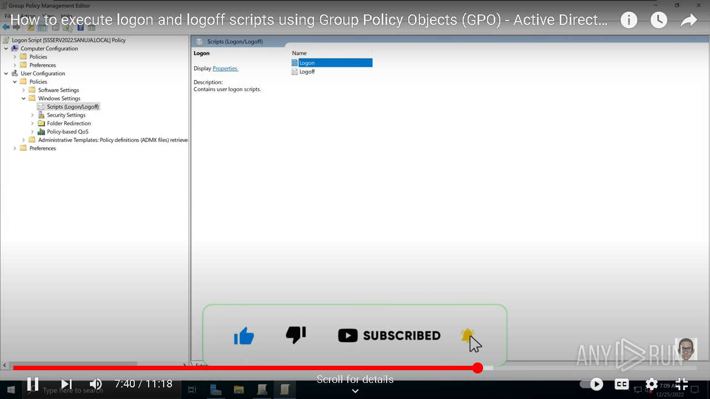Image resolution: width=710 pixels, height=399 pixels.
Task: Expand Preferences under User Configuration
Action: pos(15,148)
